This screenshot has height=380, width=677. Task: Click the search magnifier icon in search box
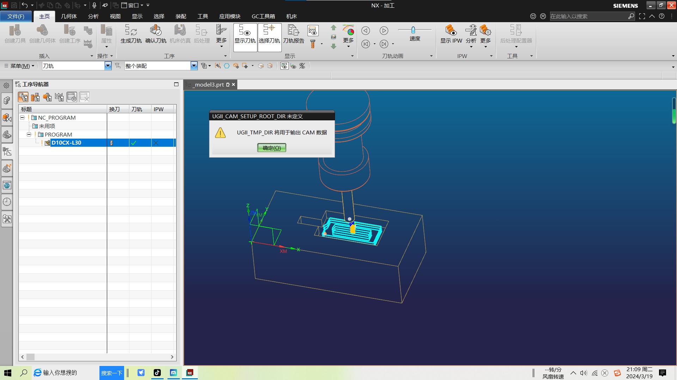pos(631,16)
